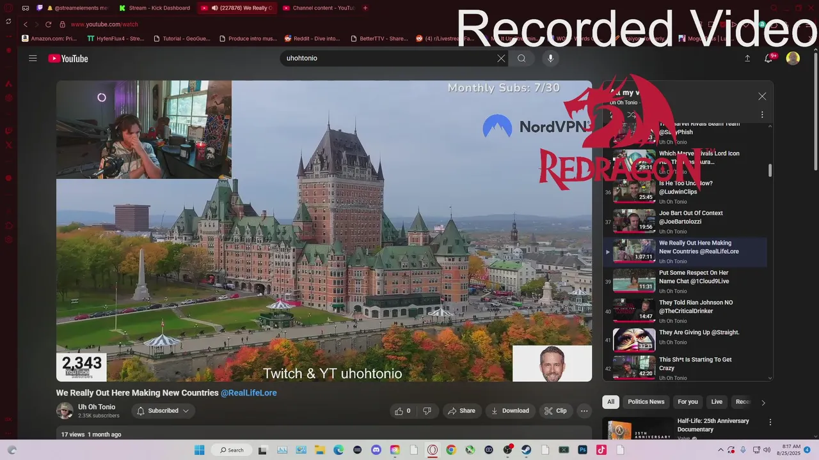Open the Windows Start button
Image resolution: width=819 pixels, height=460 pixels.
click(199, 450)
